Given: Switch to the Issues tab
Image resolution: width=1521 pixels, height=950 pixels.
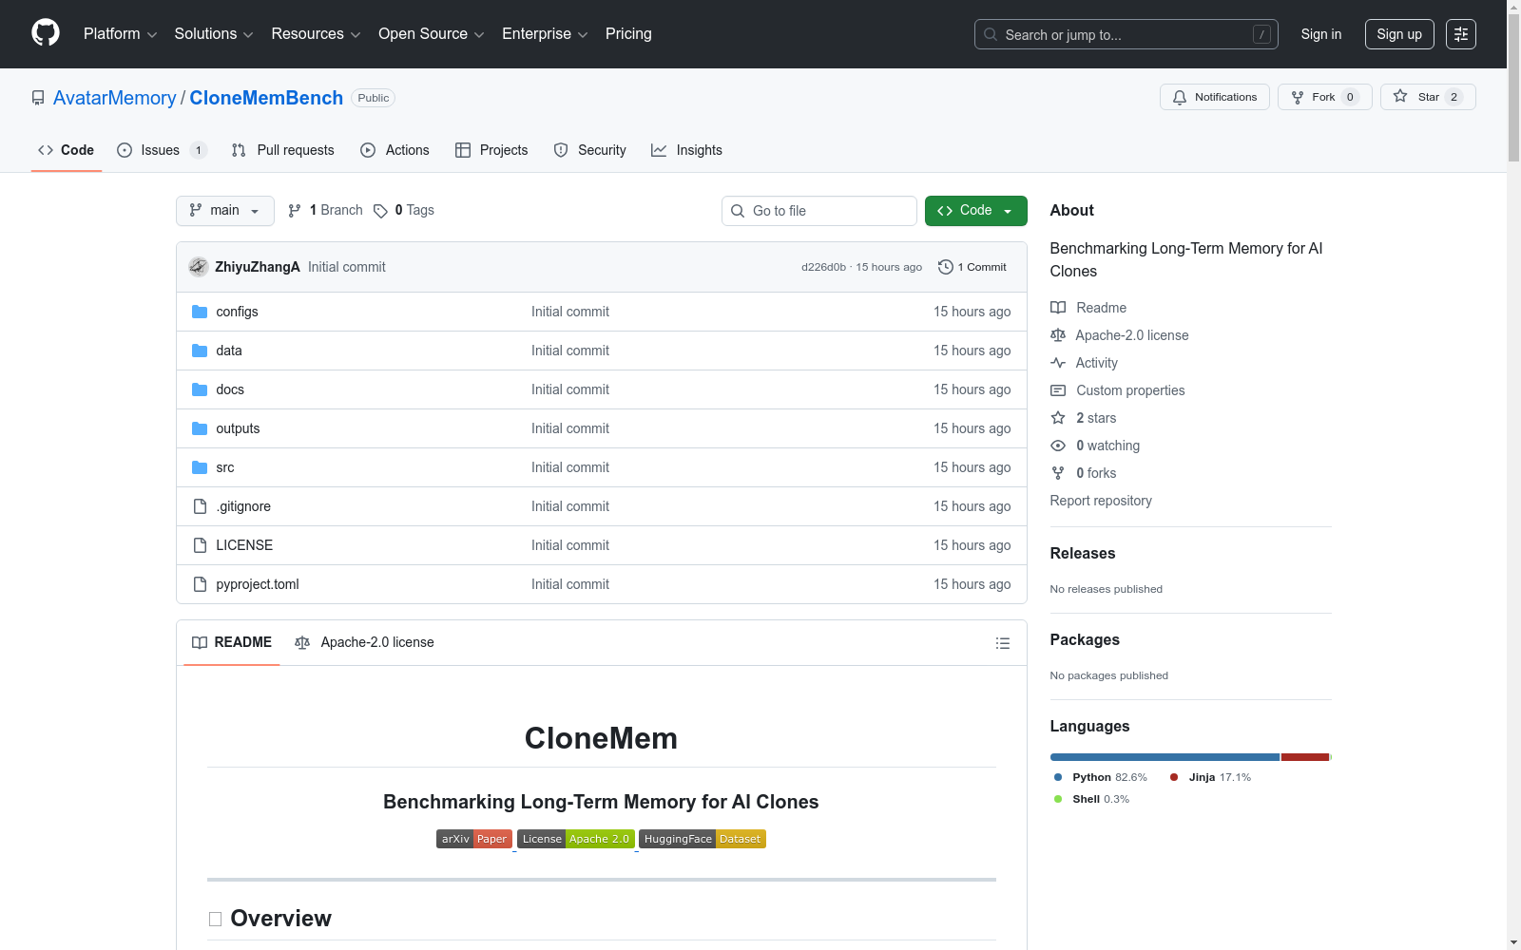Looking at the screenshot, I should (162, 150).
